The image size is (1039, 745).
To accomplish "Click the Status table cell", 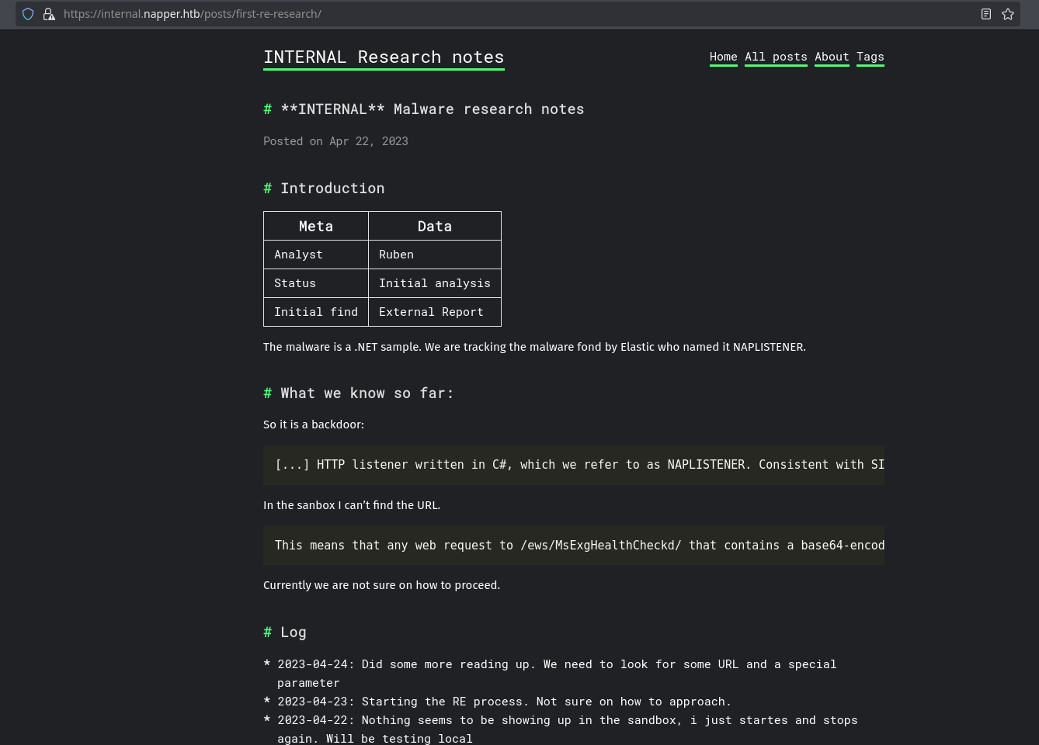I will pos(316,283).
